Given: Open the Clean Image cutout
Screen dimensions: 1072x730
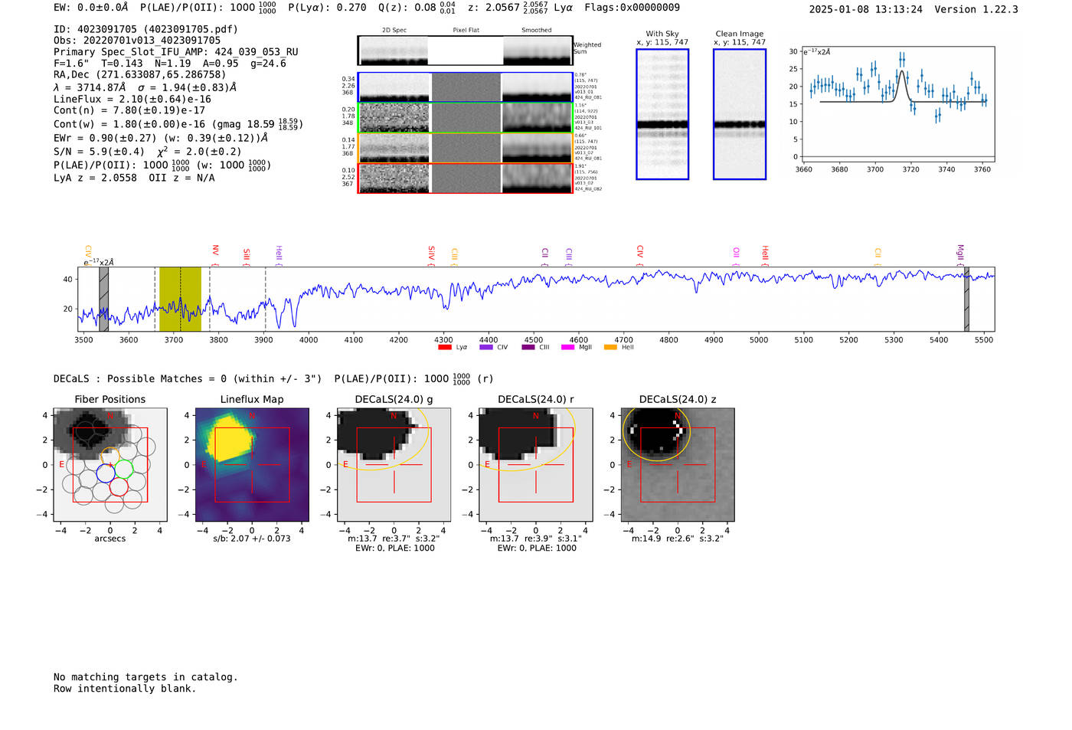Looking at the screenshot, I should pyautogui.click(x=740, y=114).
